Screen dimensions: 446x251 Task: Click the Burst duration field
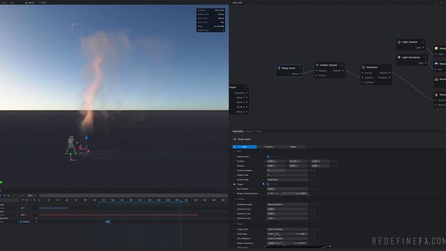click(x=287, y=189)
